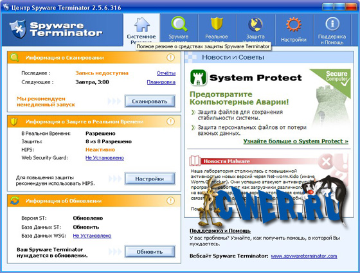Click the База Данных ST Обновить value
This screenshot has width=360, height=273.
point(86,227)
